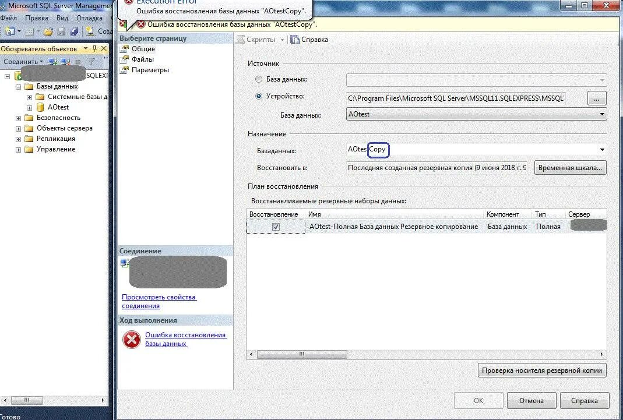Viewport: 623px width, 420px height.
Task: Click the Временная шкала button
Action: 570,168
